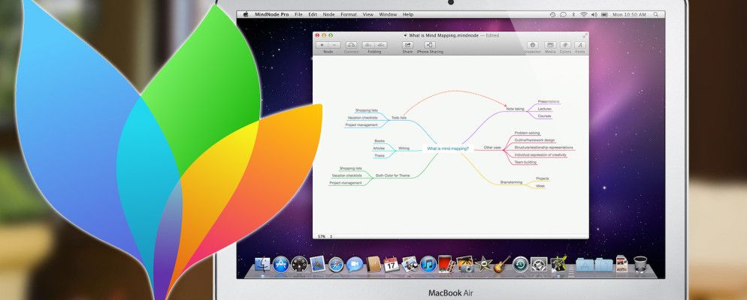Open the Share toolbar button
This screenshot has width=747, height=300.
tap(407, 45)
